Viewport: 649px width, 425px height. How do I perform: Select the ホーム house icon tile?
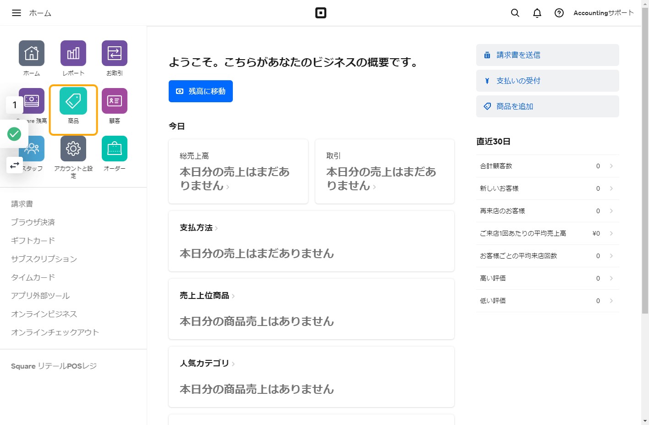pyautogui.click(x=32, y=53)
